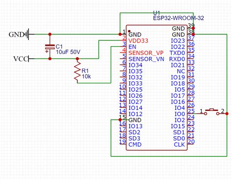Click the IO13 pin label

136,126
